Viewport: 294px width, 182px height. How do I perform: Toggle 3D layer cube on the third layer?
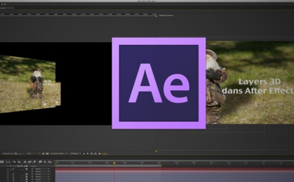26,174
